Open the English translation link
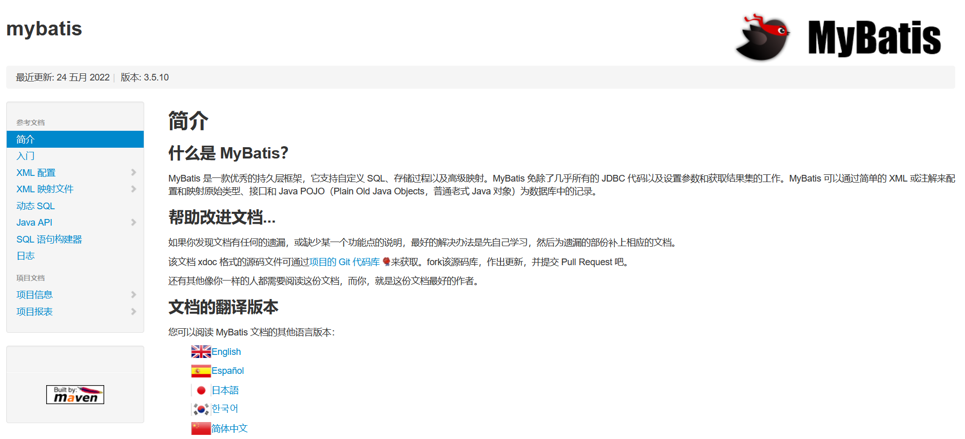 click(226, 352)
